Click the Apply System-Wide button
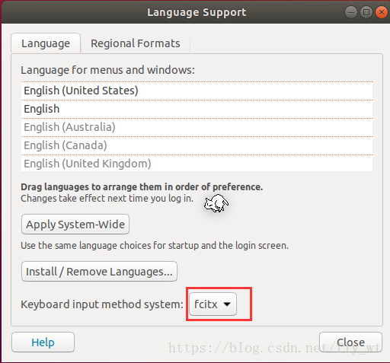This screenshot has height=363, width=390. [75, 224]
